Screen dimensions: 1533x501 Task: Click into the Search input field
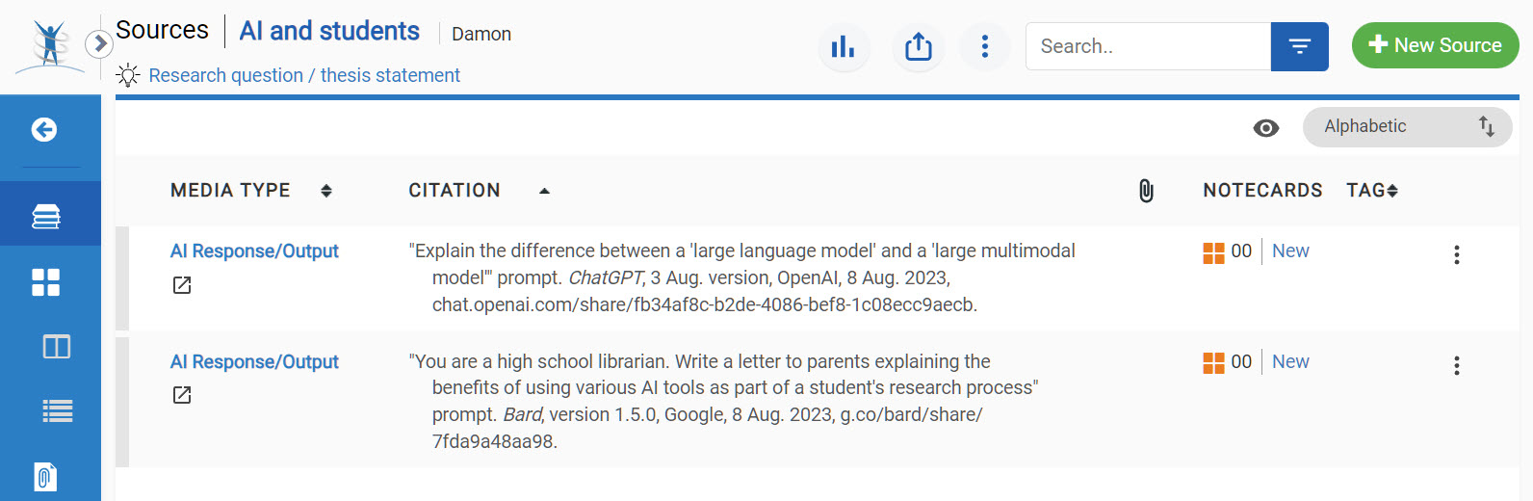(1148, 46)
